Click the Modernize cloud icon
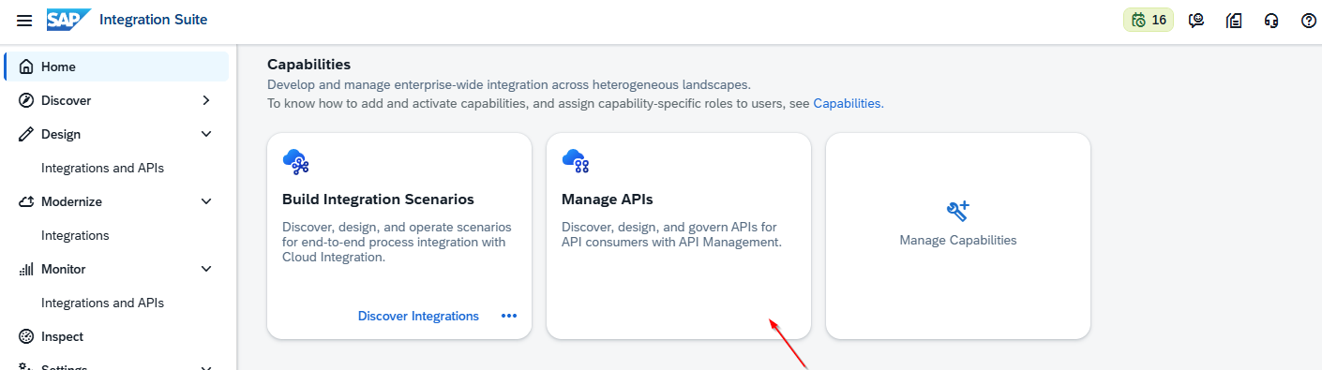Image resolution: width=1322 pixels, height=370 pixels. coord(26,201)
